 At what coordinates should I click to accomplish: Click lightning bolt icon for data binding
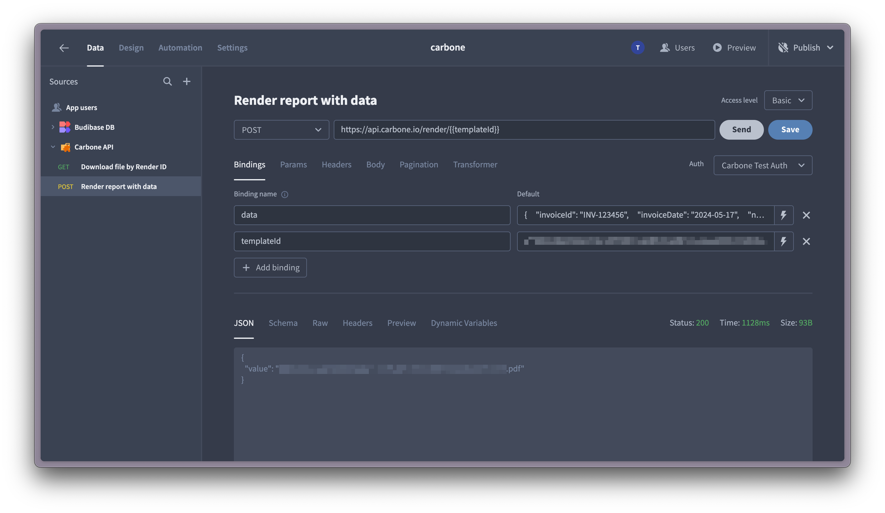(784, 215)
